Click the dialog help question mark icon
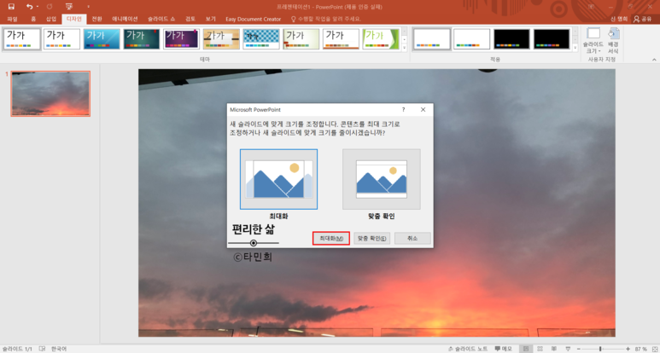 click(x=403, y=110)
